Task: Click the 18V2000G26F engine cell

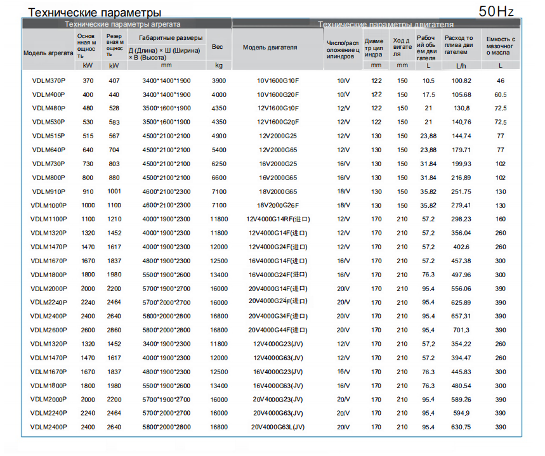Action: (278, 205)
